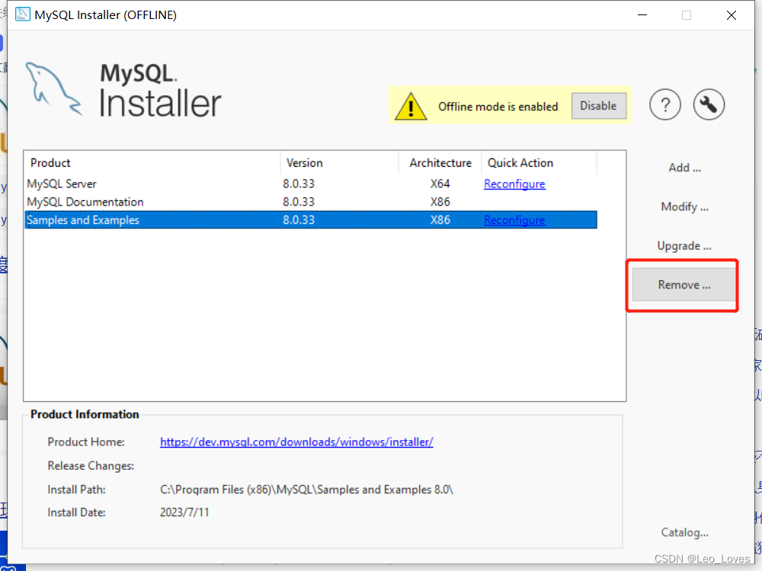Select the MySQL Documentation row
Screen dimensions: 762x571
[x=152, y=202]
